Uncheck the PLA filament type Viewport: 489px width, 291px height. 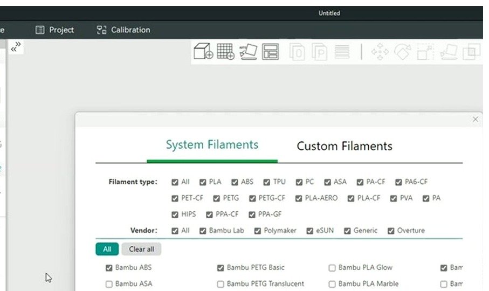(x=203, y=182)
